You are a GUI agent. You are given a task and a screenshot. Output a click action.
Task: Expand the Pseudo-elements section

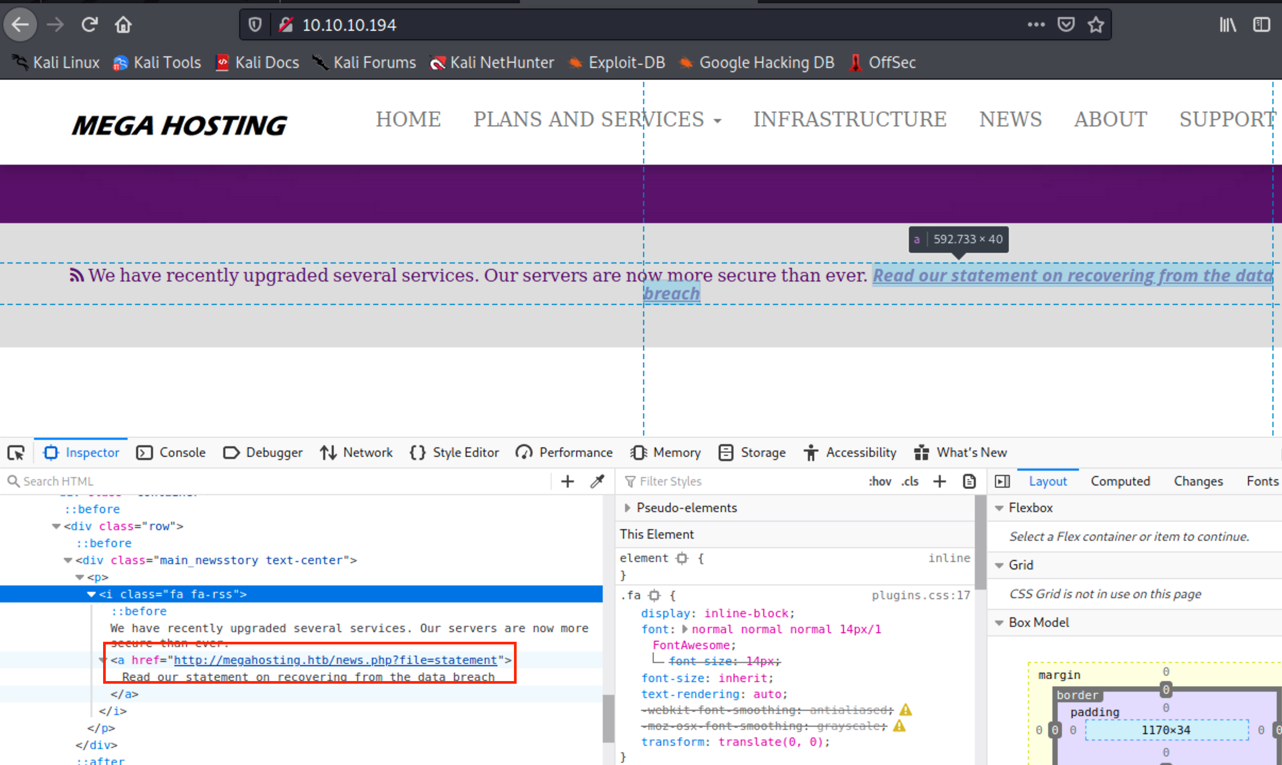point(627,508)
